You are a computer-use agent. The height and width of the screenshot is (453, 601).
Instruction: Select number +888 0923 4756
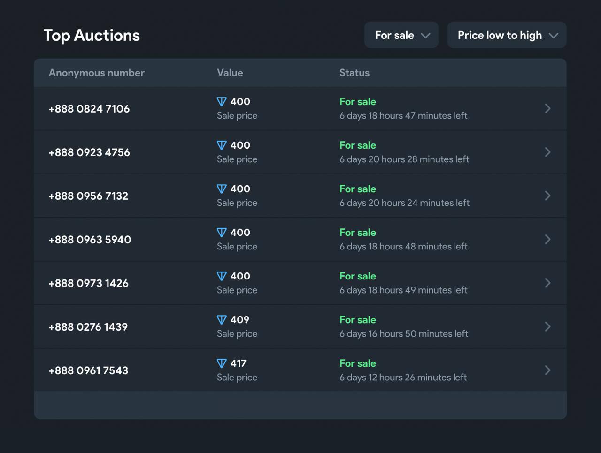tap(89, 152)
